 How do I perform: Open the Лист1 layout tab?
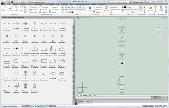point(90,95)
